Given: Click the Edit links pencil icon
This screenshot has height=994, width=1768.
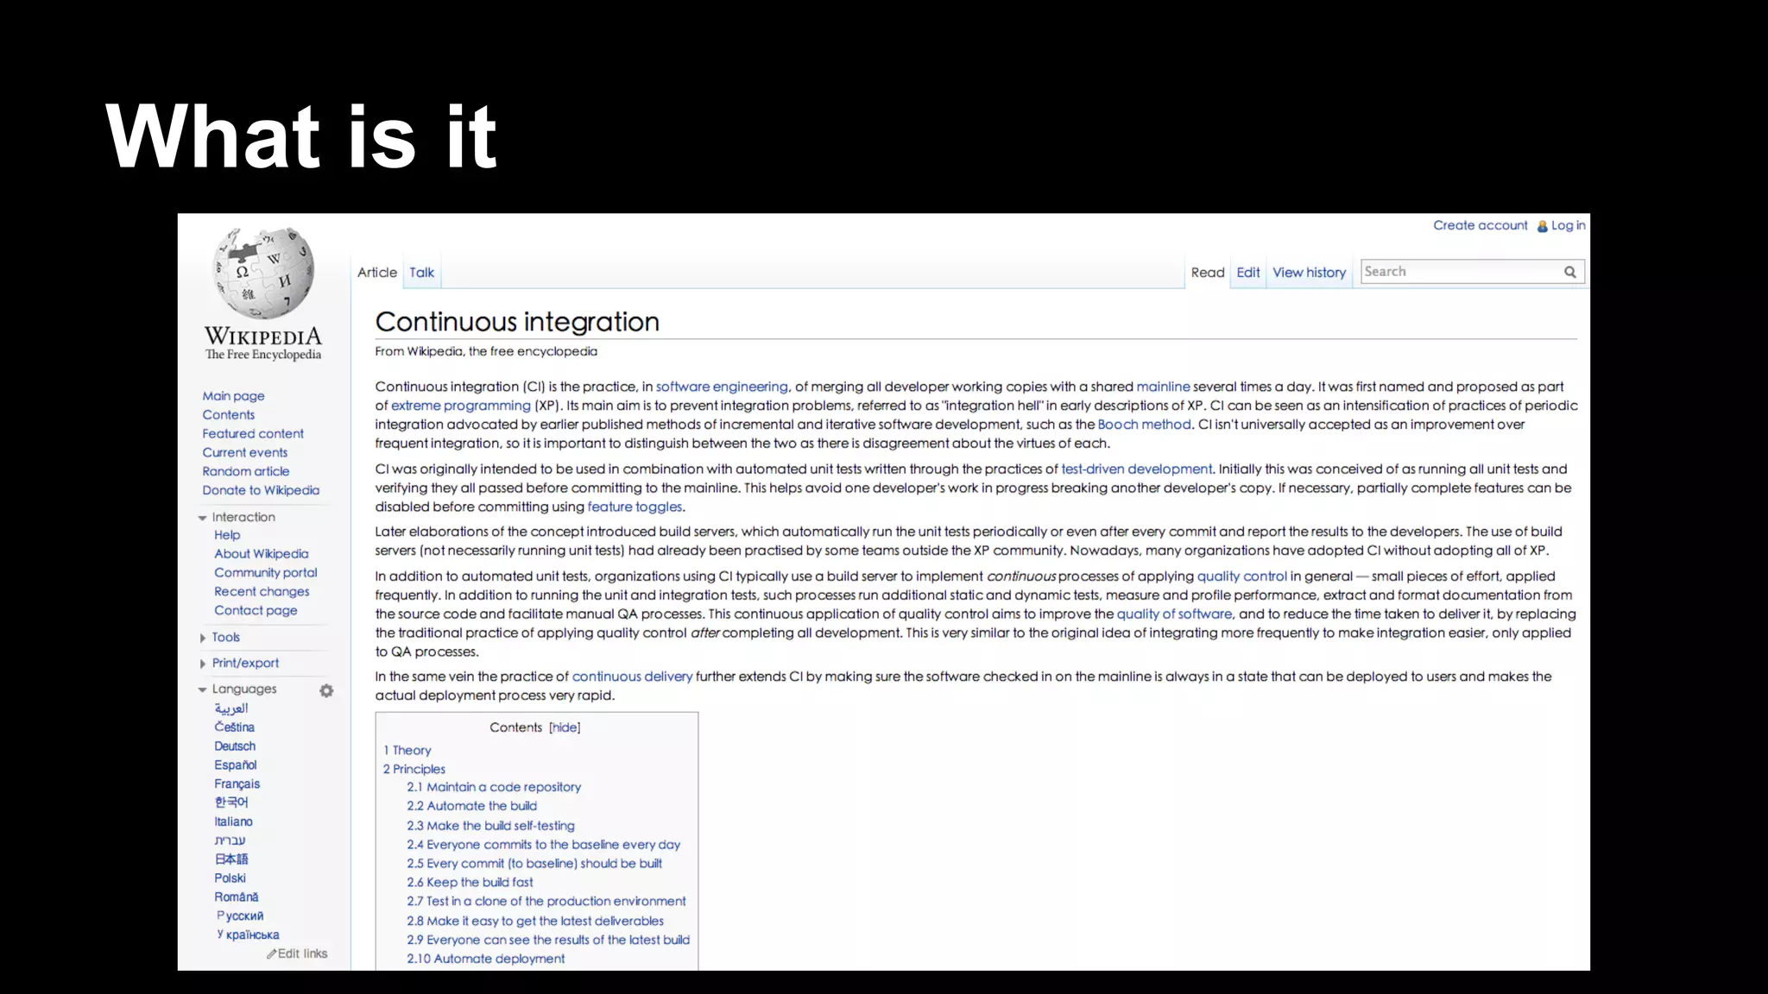Looking at the screenshot, I should (x=271, y=953).
